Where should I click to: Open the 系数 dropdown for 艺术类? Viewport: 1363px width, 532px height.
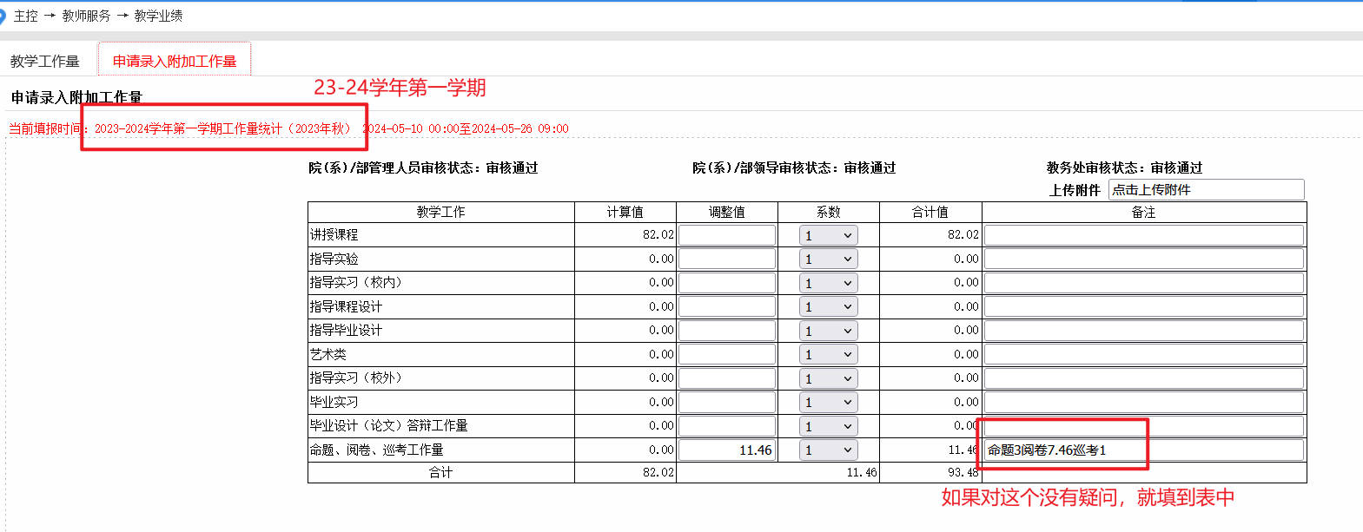[x=829, y=354]
